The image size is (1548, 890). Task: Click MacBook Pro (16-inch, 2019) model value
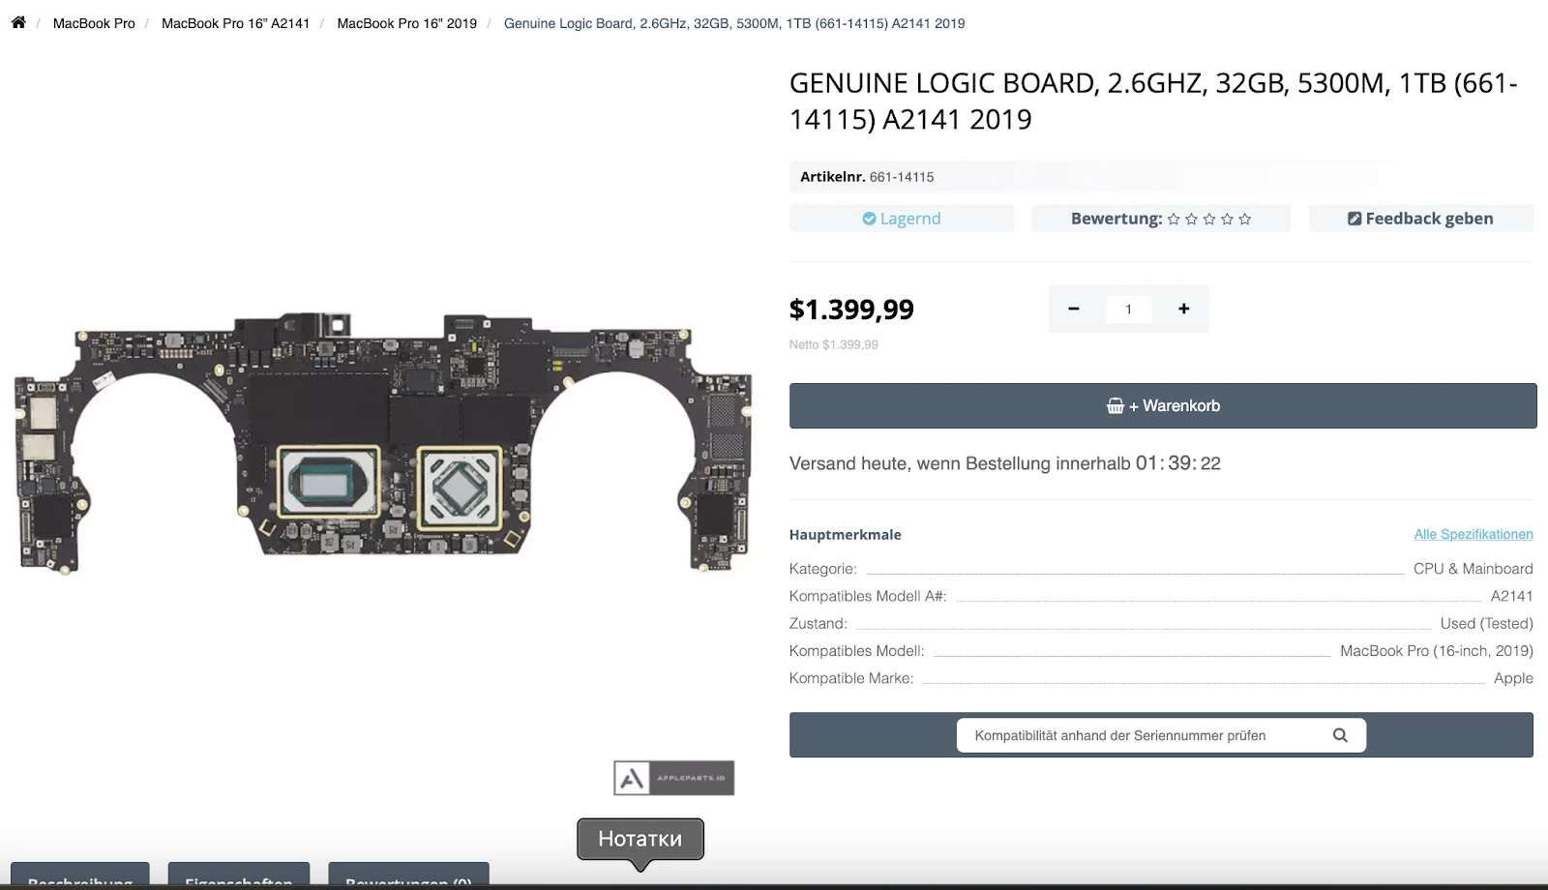(1436, 651)
